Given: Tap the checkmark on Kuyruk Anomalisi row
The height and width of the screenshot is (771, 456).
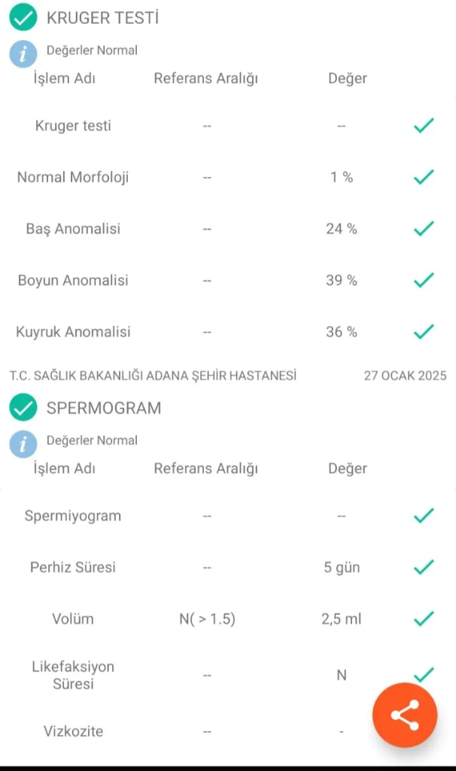Looking at the screenshot, I should click(x=424, y=331).
